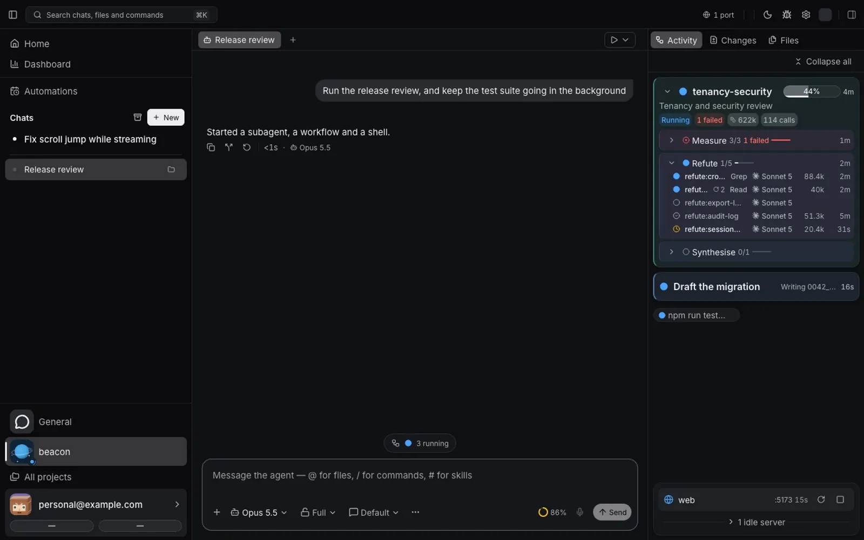Open the Default mode dropdown

click(374, 512)
